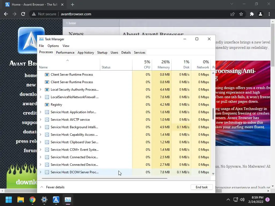Open the Task Manager Options menu
This screenshot has width=275, height=206.
(x=53, y=46)
